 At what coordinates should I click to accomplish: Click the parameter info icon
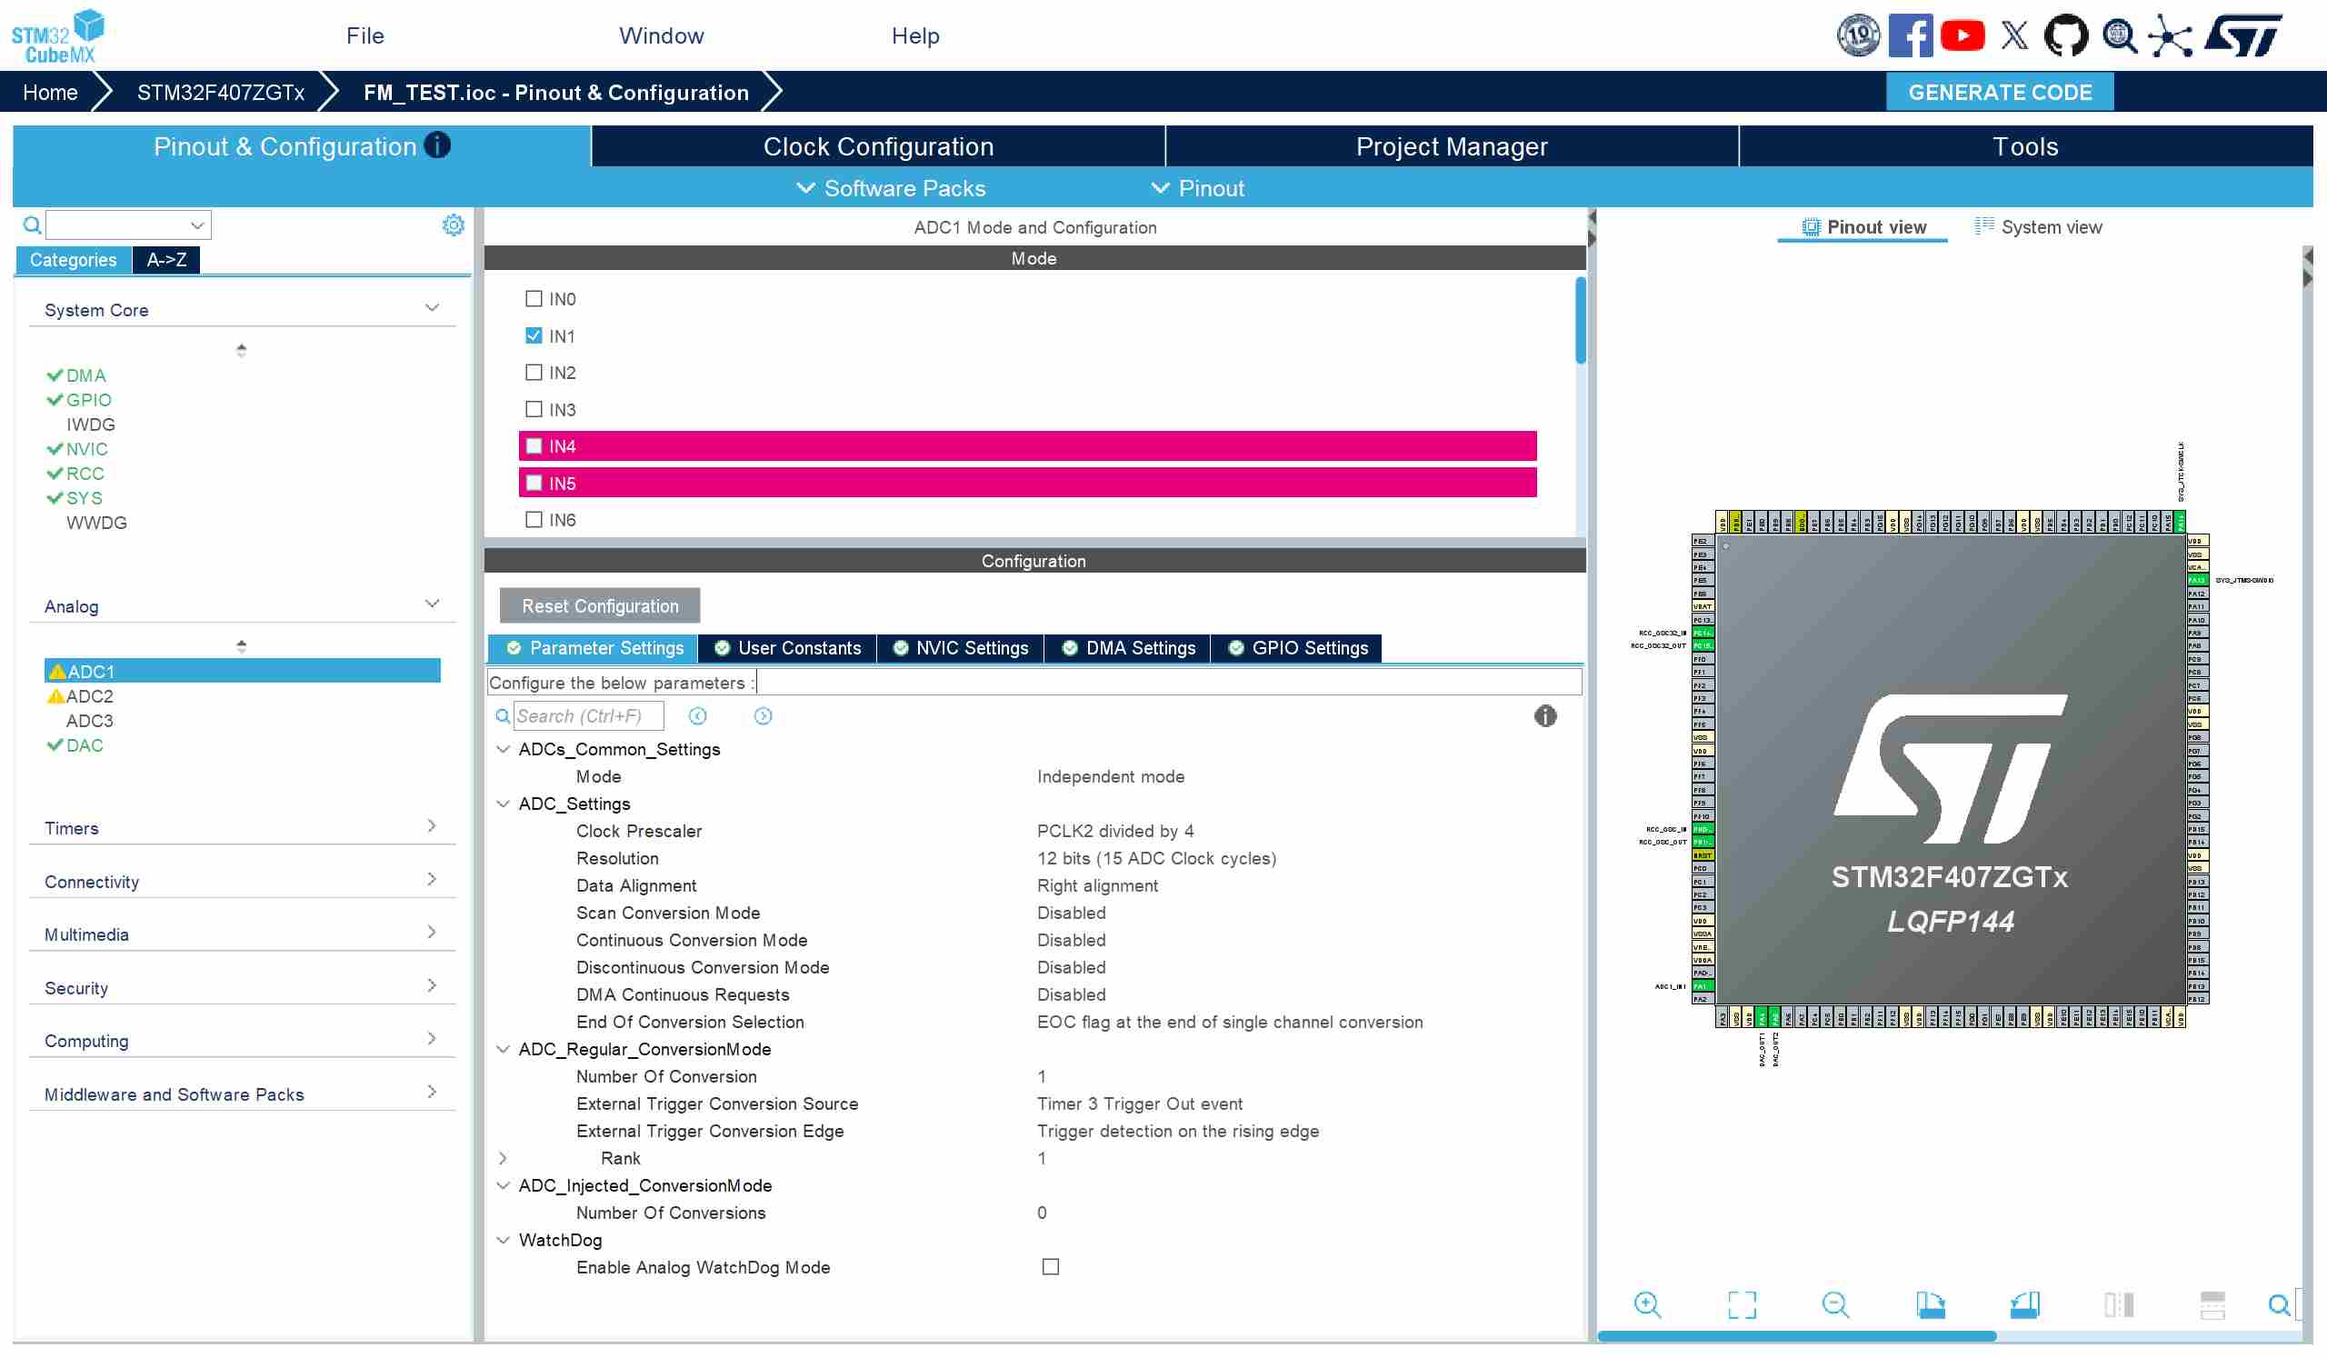click(1545, 716)
